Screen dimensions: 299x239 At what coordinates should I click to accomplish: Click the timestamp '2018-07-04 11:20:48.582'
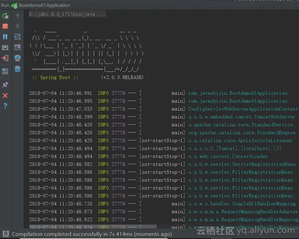point(61,164)
